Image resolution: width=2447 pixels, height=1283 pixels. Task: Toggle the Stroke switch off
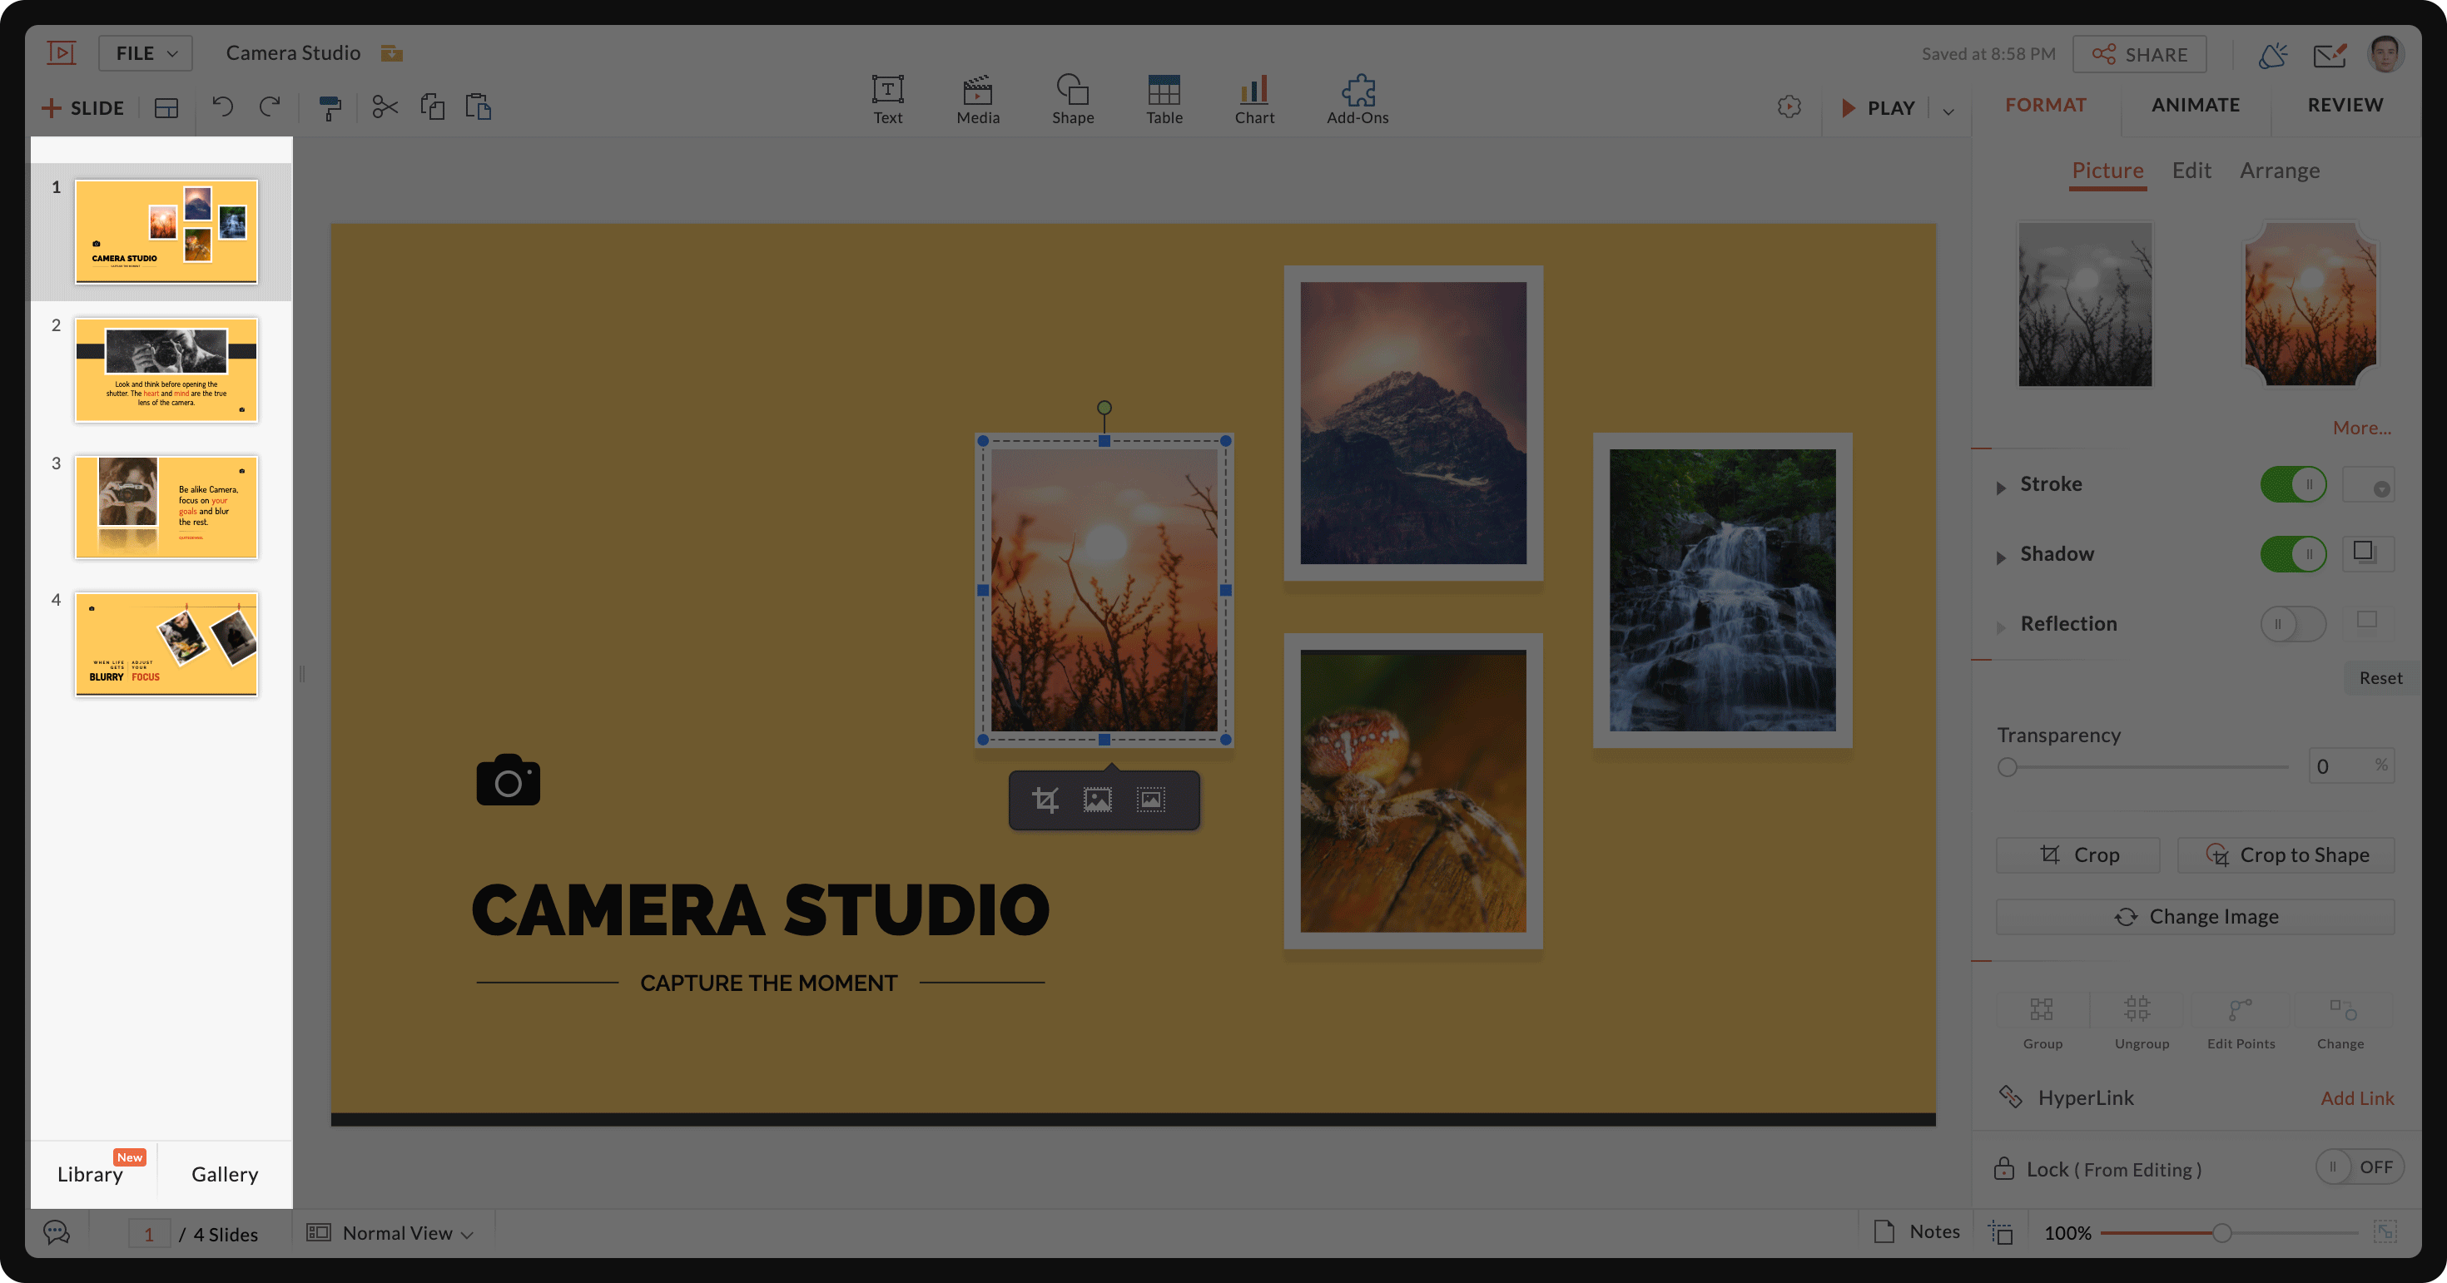click(2293, 484)
